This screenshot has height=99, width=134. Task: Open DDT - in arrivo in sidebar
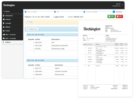click(x=13, y=35)
